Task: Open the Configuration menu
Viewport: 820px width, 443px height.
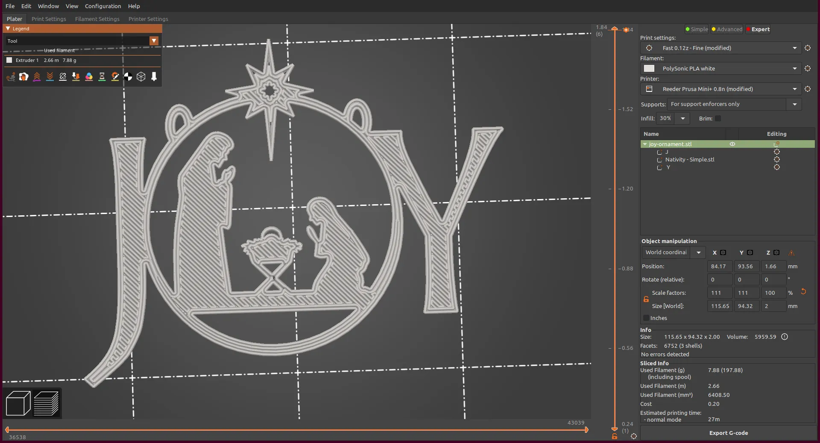Action: (x=103, y=6)
